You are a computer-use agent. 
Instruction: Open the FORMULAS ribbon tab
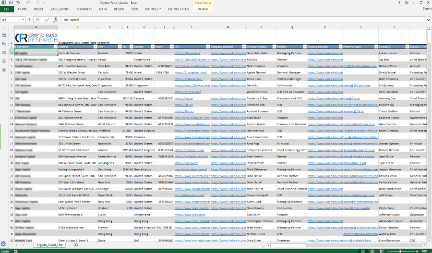point(84,9)
